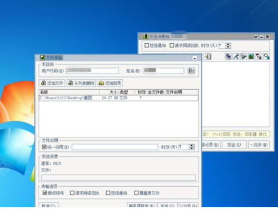The width and height of the screenshot is (278, 215).
Task: Decrease 时效(天) in the message window
Action: (x=228, y=47)
